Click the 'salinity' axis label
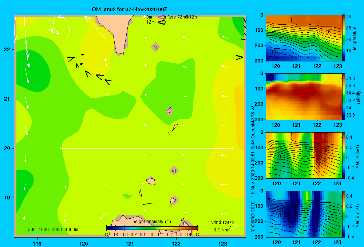The height and width of the screenshot is (247, 364). (x=358, y=97)
